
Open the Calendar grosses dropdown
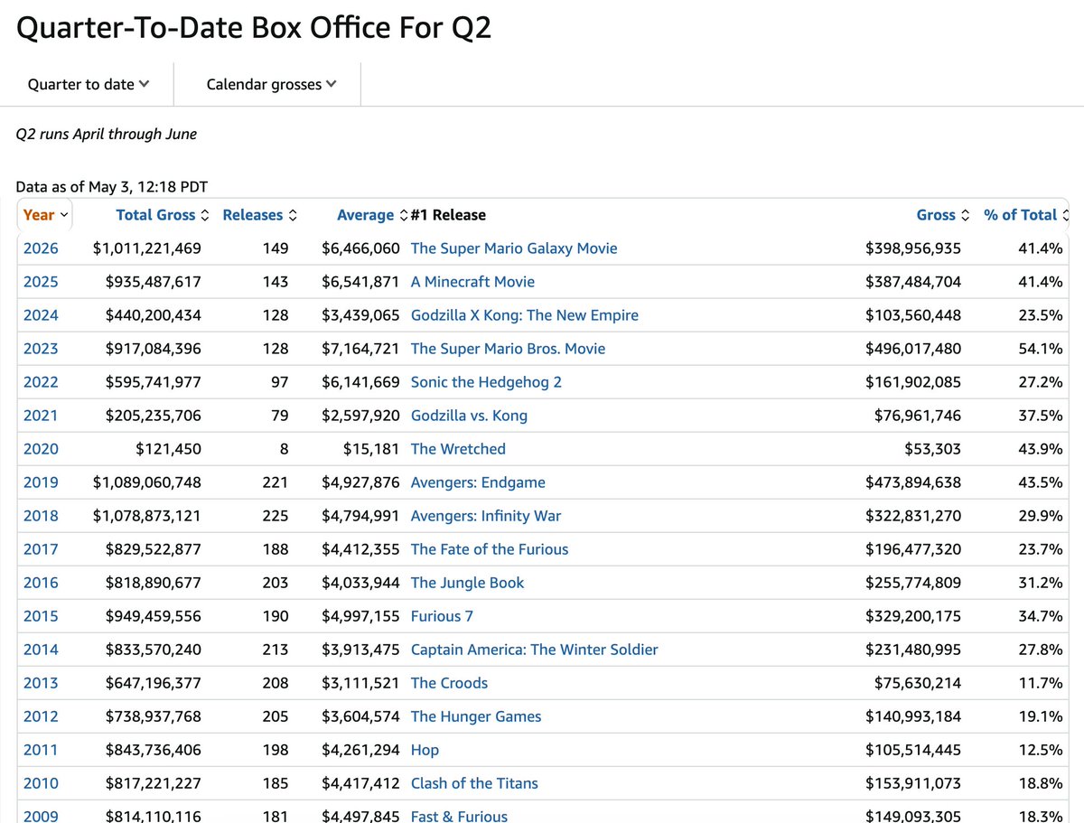(271, 84)
